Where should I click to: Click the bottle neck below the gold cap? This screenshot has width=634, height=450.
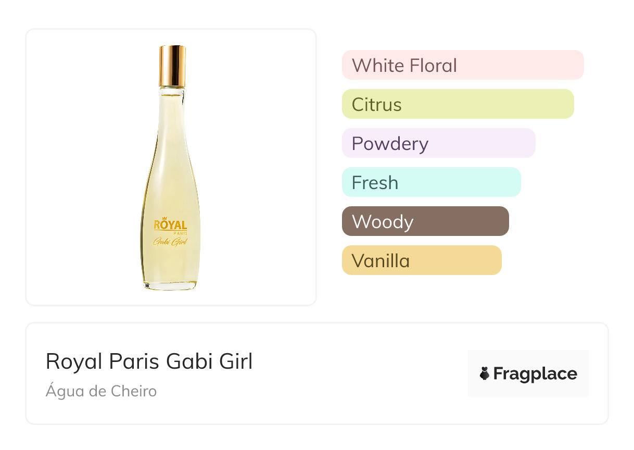coord(172,93)
